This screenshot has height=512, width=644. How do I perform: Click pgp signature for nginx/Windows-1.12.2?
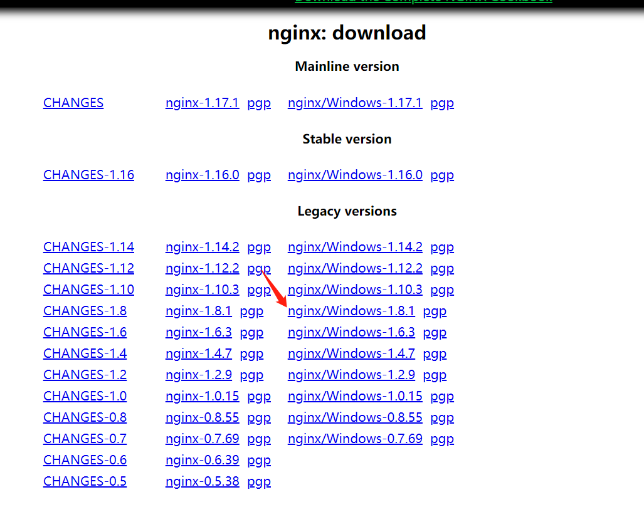tap(442, 269)
